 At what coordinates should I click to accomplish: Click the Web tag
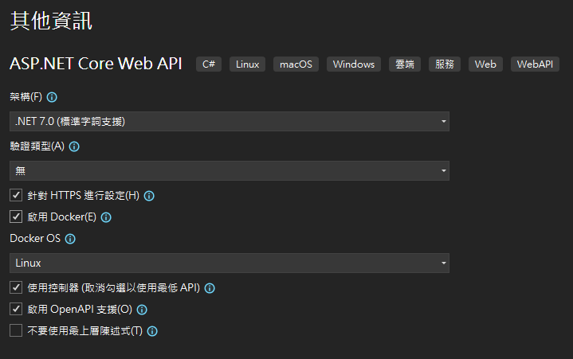point(485,64)
